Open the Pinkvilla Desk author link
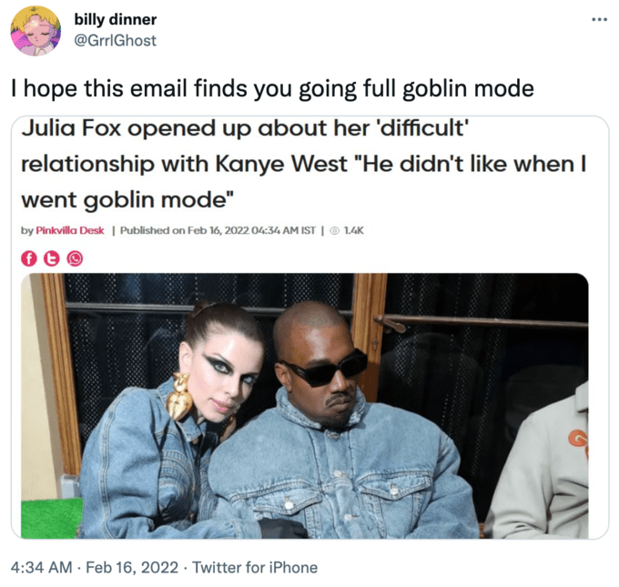The image size is (619, 587). pos(70,230)
